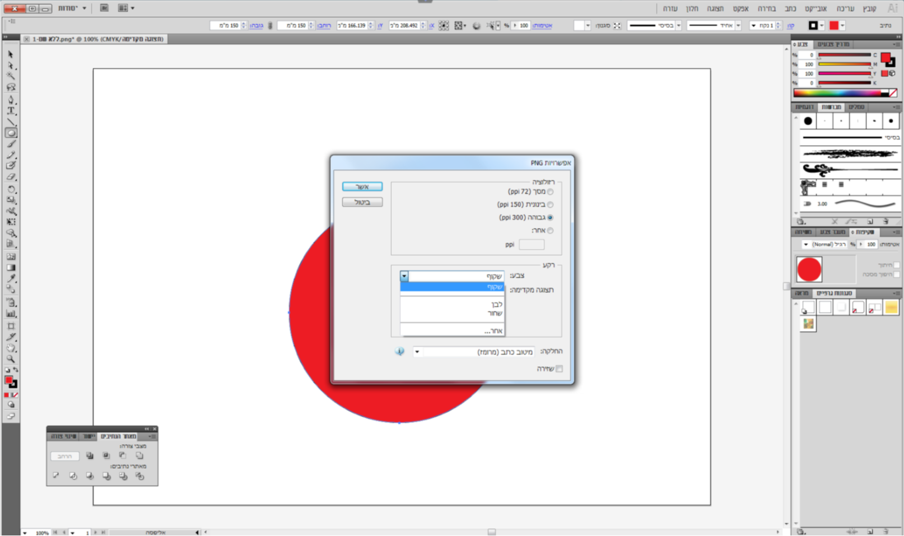904x536 pixels.
Task: Click the 'גובה' height link in control bar
Action: point(256,26)
